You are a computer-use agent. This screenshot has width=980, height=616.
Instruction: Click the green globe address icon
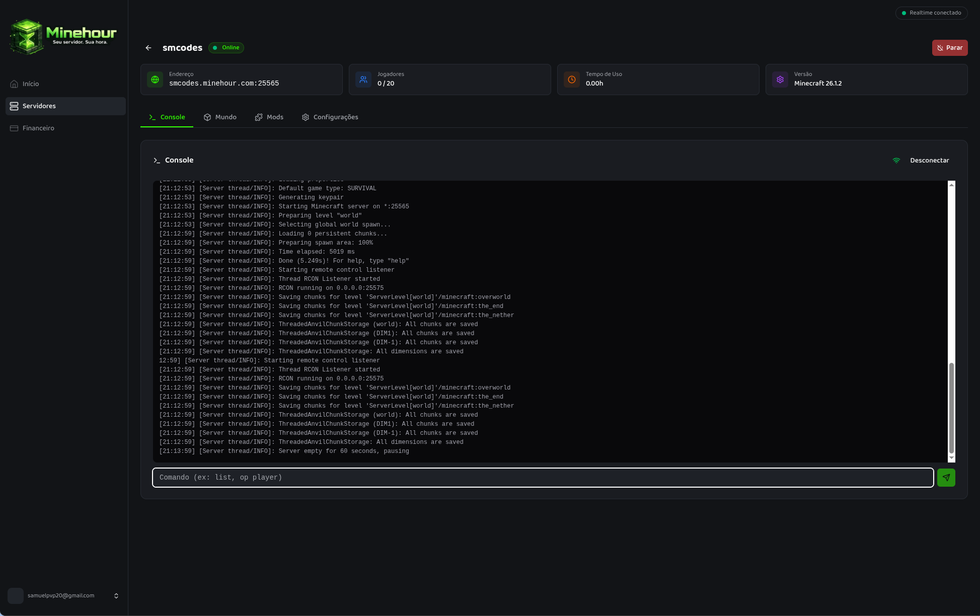[x=155, y=80]
